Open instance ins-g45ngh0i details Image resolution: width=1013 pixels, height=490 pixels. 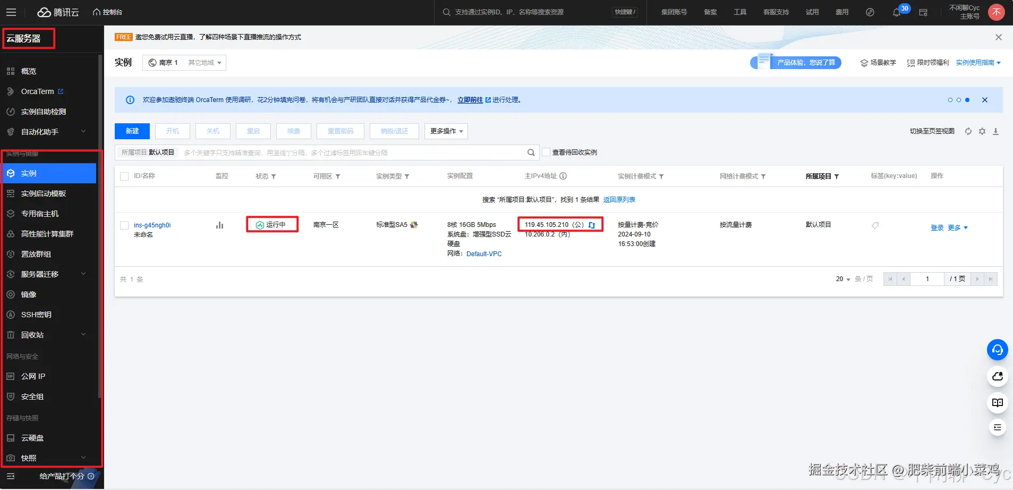[152, 225]
